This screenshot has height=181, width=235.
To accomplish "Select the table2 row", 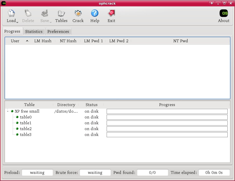I will [117, 129].
